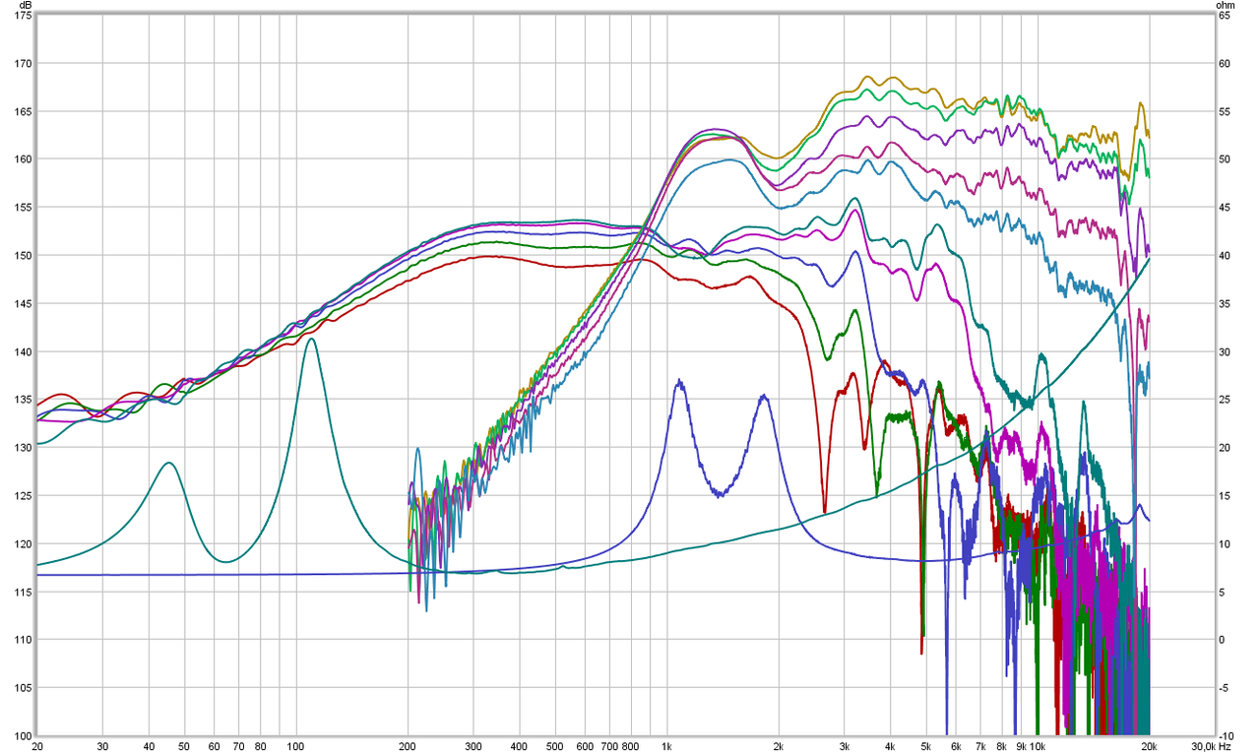The width and height of the screenshot is (1260, 755).
Task: Select the 175 tick label on the dB axis
Action: click(x=22, y=17)
